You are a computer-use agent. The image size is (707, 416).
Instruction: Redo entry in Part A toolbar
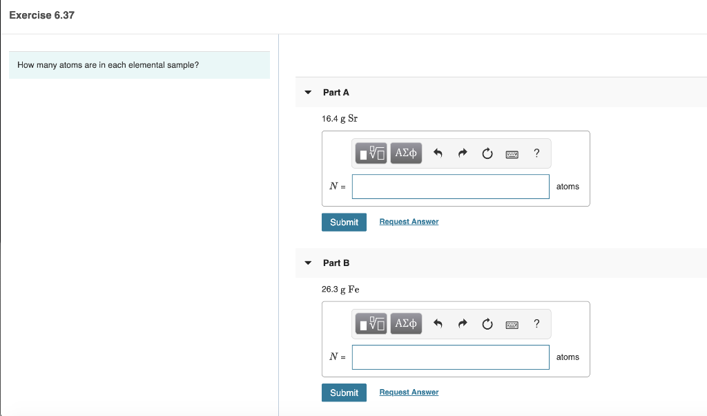tap(463, 153)
